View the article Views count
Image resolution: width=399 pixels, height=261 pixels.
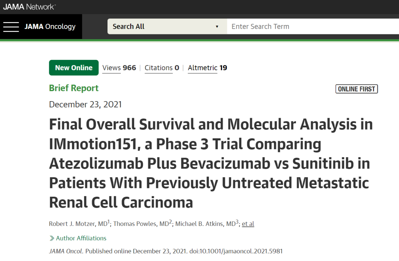pos(119,68)
